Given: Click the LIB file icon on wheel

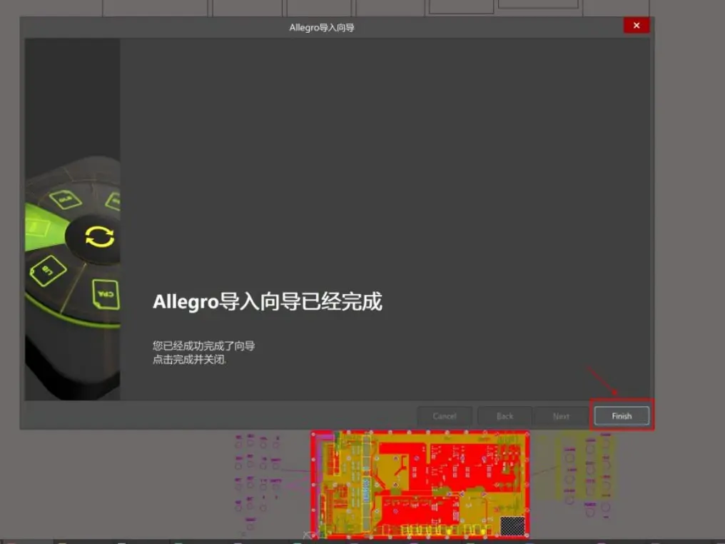Looking at the screenshot, I should coord(48,270).
